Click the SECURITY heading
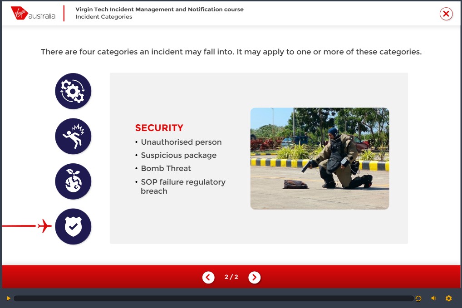This screenshot has width=462, height=308. point(159,128)
